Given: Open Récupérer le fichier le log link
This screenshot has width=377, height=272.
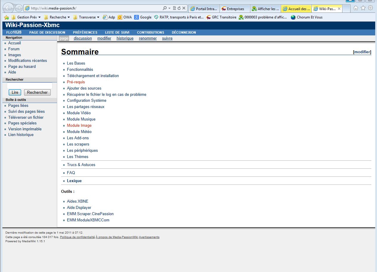Looking at the screenshot, I should (x=107, y=94).
